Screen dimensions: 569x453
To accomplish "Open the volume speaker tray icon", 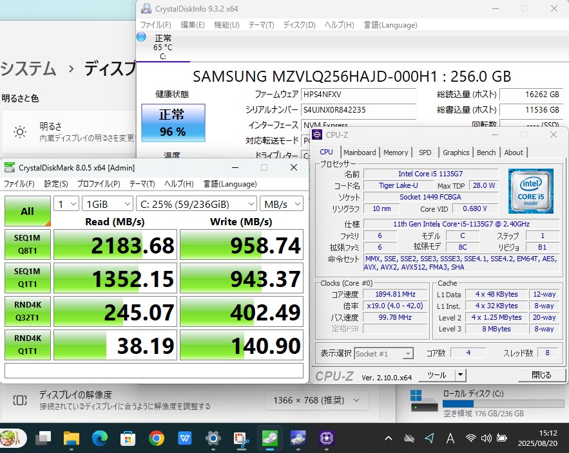I will pyautogui.click(x=487, y=438).
